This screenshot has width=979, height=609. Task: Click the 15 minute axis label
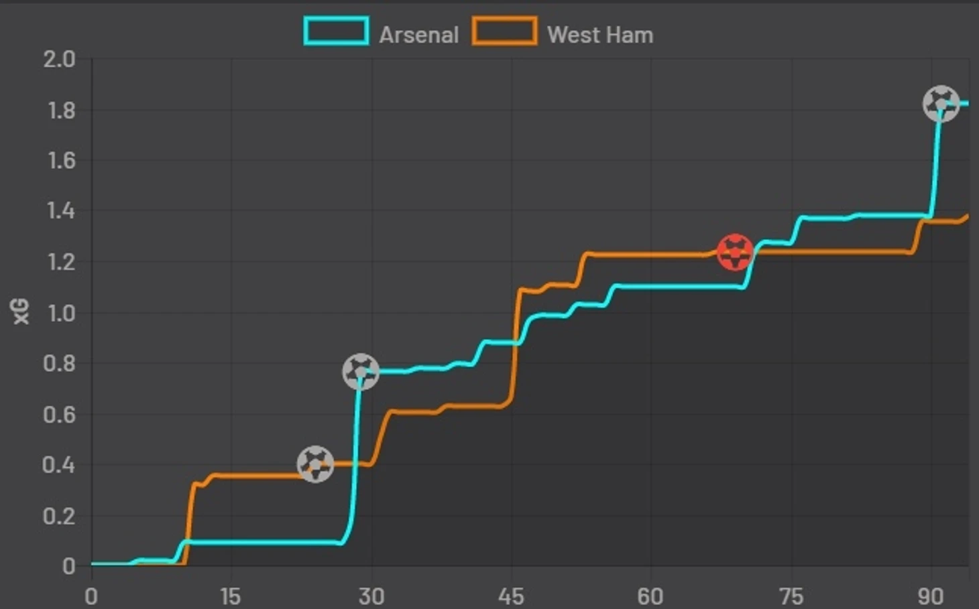[230, 596]
